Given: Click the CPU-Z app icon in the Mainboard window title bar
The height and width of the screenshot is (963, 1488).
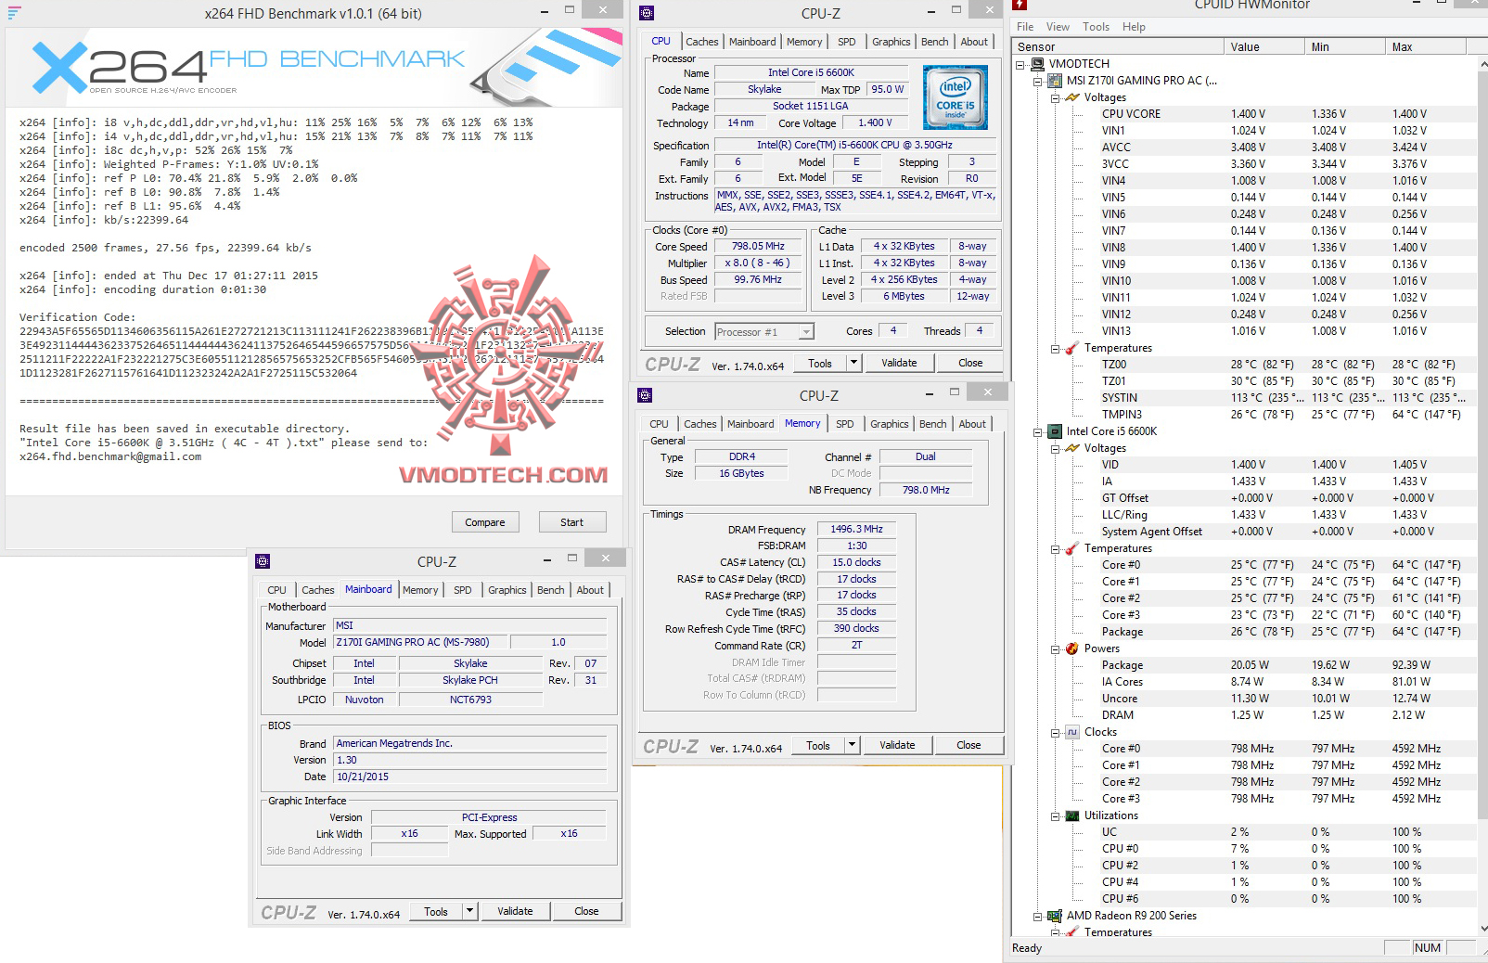Looking at the screenshot, I should (x=263, y=561).
